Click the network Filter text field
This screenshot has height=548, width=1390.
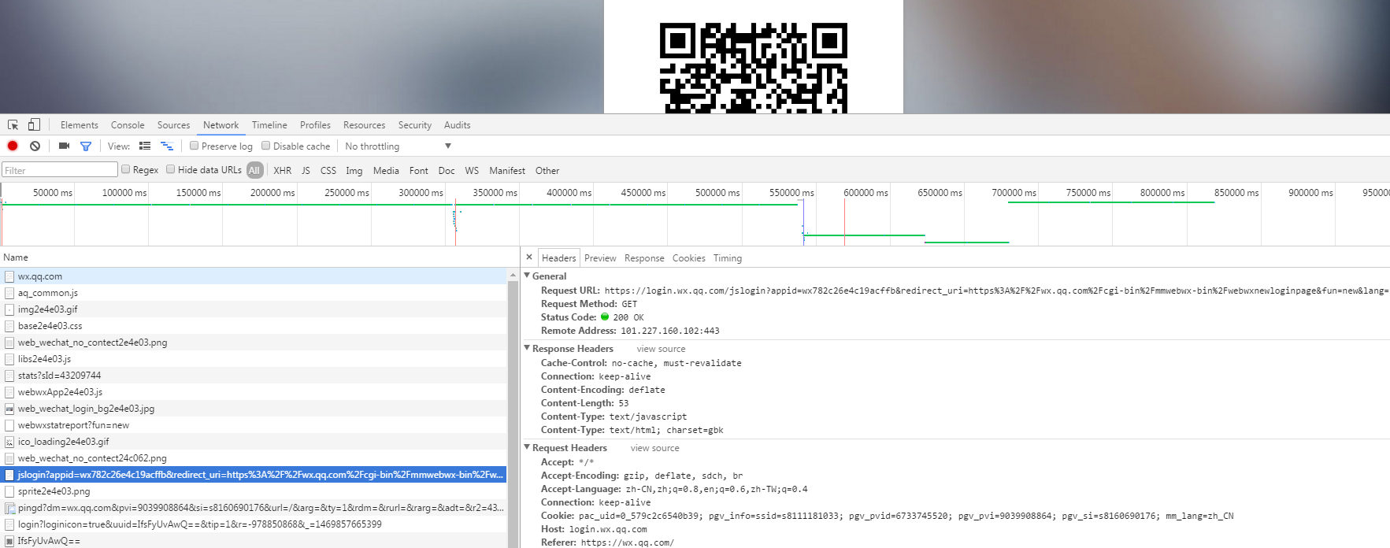(x=60, y=170)
